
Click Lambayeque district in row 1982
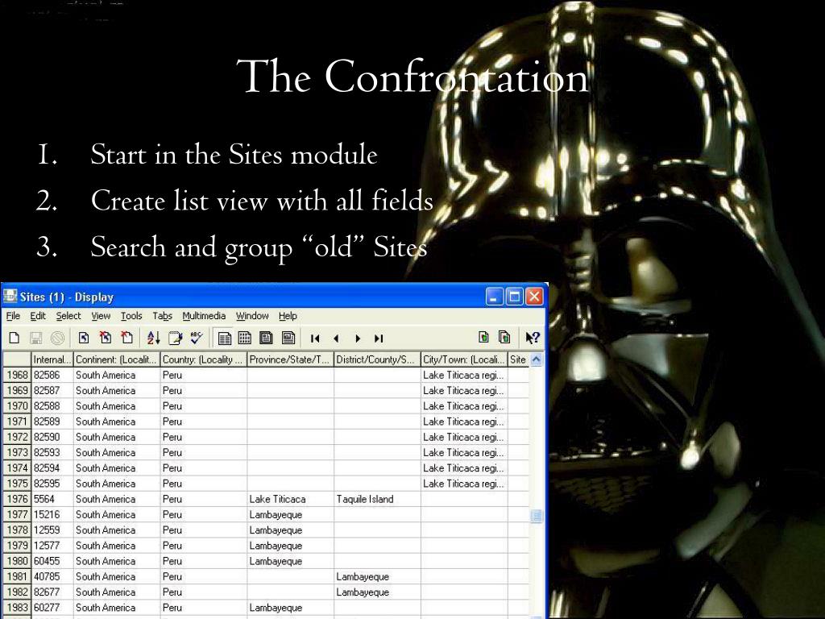(x=377, y=592)
